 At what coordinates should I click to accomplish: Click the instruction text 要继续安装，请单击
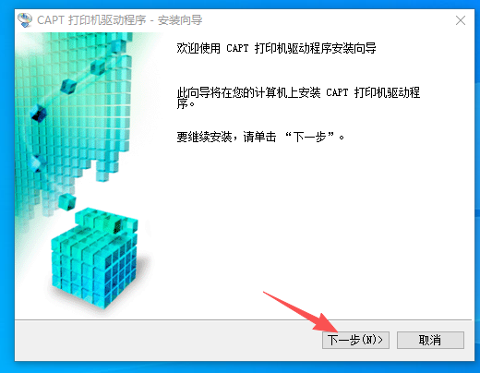point(226,137)
